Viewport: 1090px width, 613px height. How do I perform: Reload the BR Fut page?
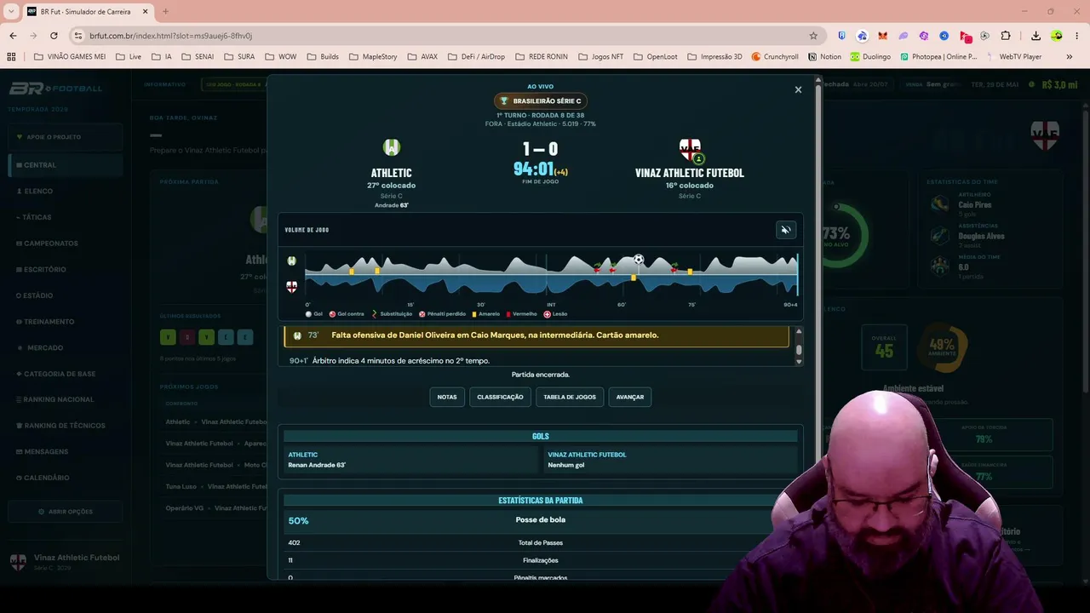pos(54,36)
